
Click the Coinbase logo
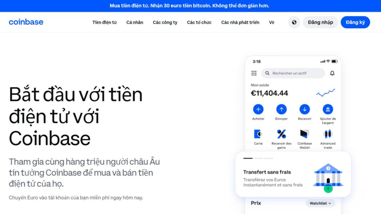pos(26,22)
